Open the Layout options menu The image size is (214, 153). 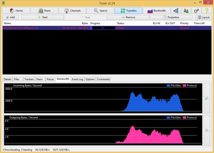(x=203, y=17)
